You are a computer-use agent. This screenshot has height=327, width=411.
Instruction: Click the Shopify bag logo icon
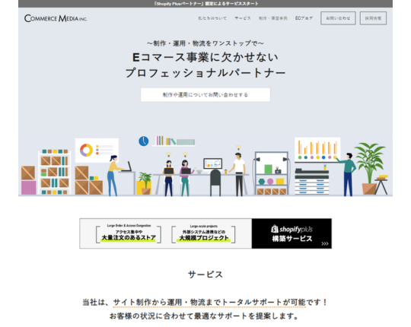pyautogui.click(x=275, y=229)
